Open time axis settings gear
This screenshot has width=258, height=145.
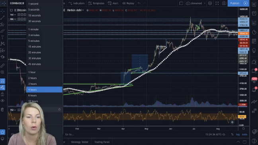tap(243, 128)
